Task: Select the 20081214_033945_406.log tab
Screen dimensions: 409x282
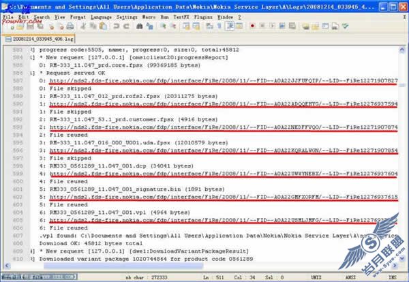Action: coord(40,39)
